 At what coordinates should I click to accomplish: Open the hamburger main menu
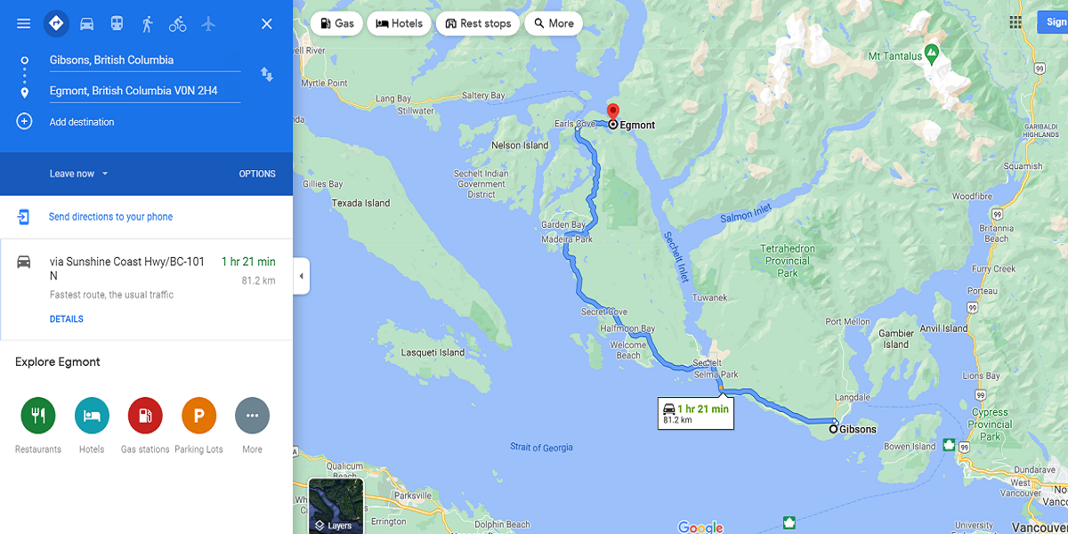(24, 24)
